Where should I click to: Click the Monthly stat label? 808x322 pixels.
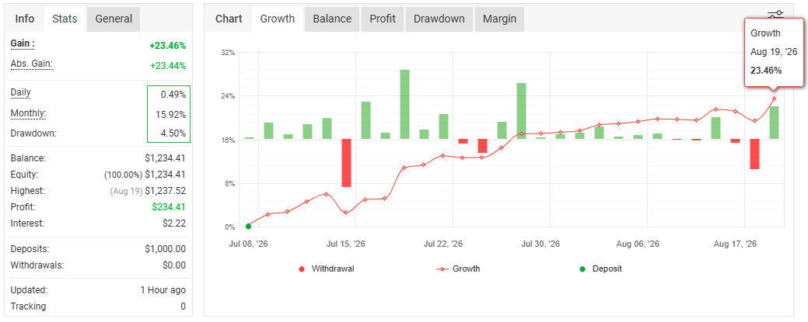pyautogui.click(x=28, y=113)
